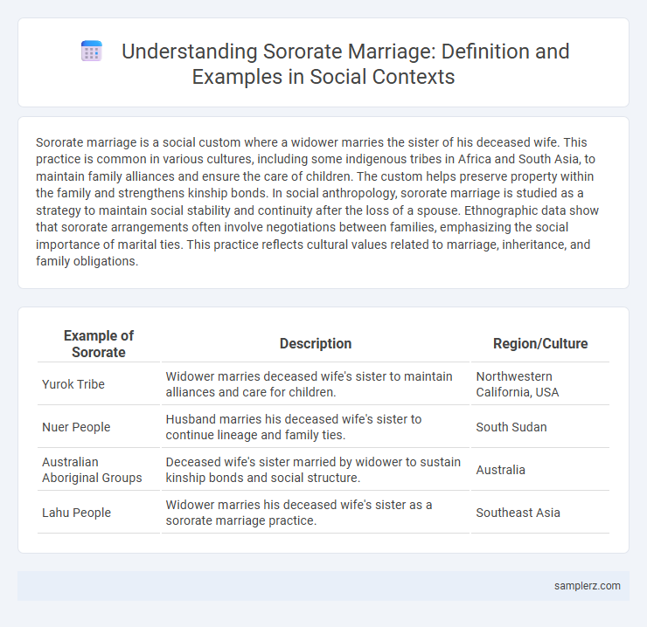Click the 'Northwestern California, USA' cell
The width and height of the screenshot is (647, 627).
(540, 384)
